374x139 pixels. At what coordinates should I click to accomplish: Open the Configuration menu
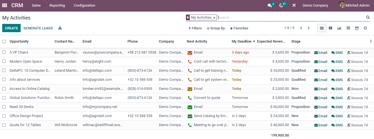[84, 5]
